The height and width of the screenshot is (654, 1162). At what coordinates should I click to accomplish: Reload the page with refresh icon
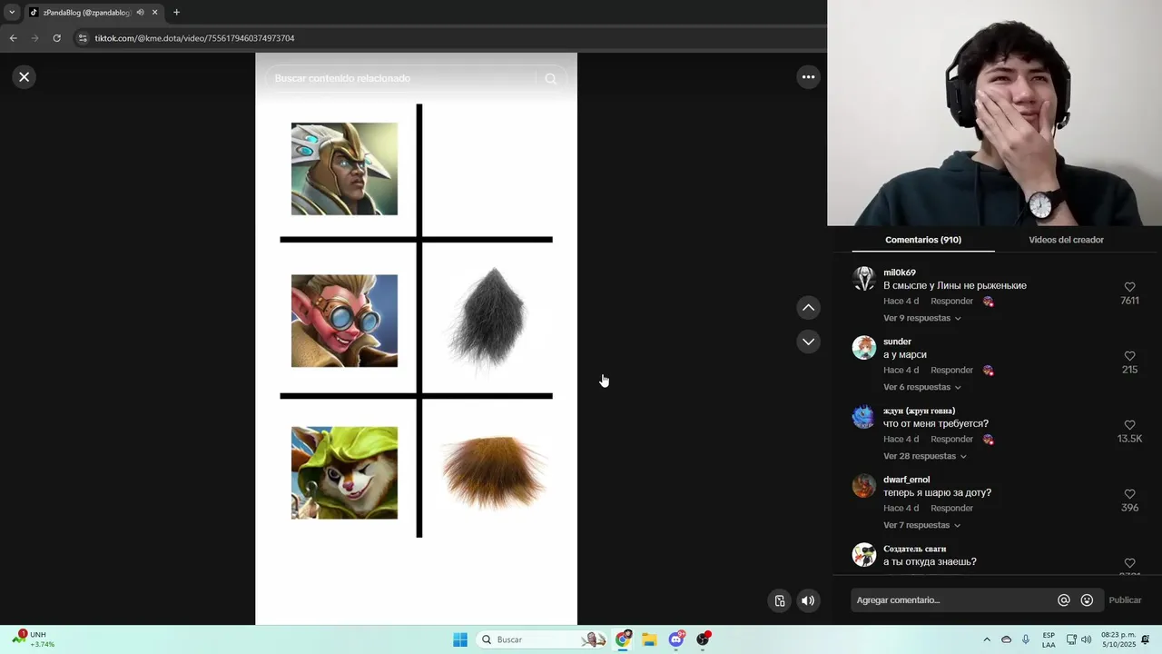pos(56,38)
